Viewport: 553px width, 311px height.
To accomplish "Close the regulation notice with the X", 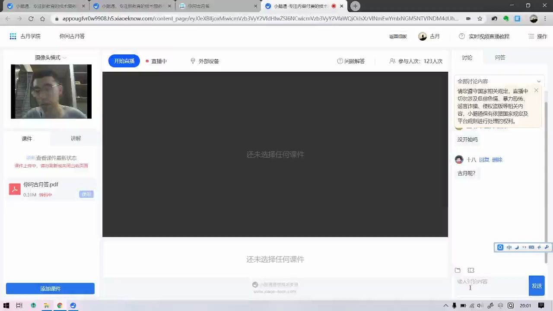I will (x=536, y=90).
